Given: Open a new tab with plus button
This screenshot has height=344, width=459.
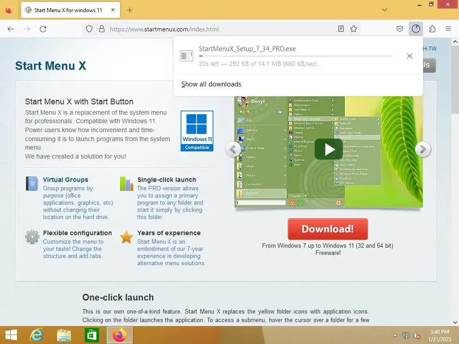Looking at the screenshot, I should (x=130, y=10).
